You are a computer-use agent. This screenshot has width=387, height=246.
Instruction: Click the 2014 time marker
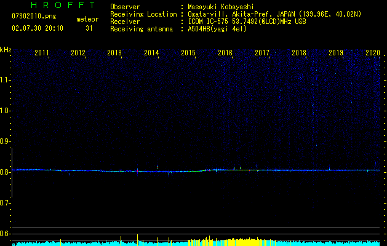[151, 52]
